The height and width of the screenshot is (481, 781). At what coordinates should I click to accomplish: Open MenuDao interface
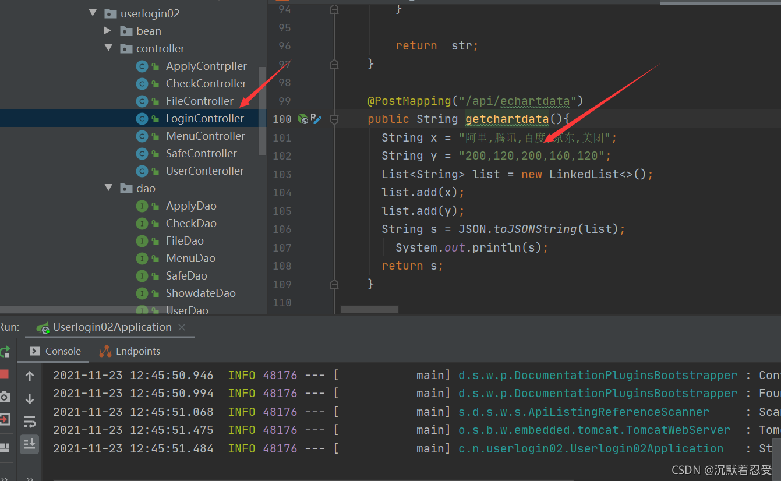(x=190, y=258)
